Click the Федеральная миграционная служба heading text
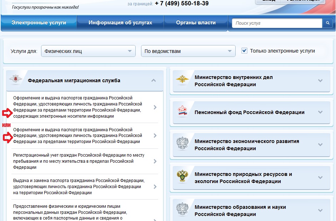Image resolution: width=336 pixels, height=221 pixels. tap(74, 80)
